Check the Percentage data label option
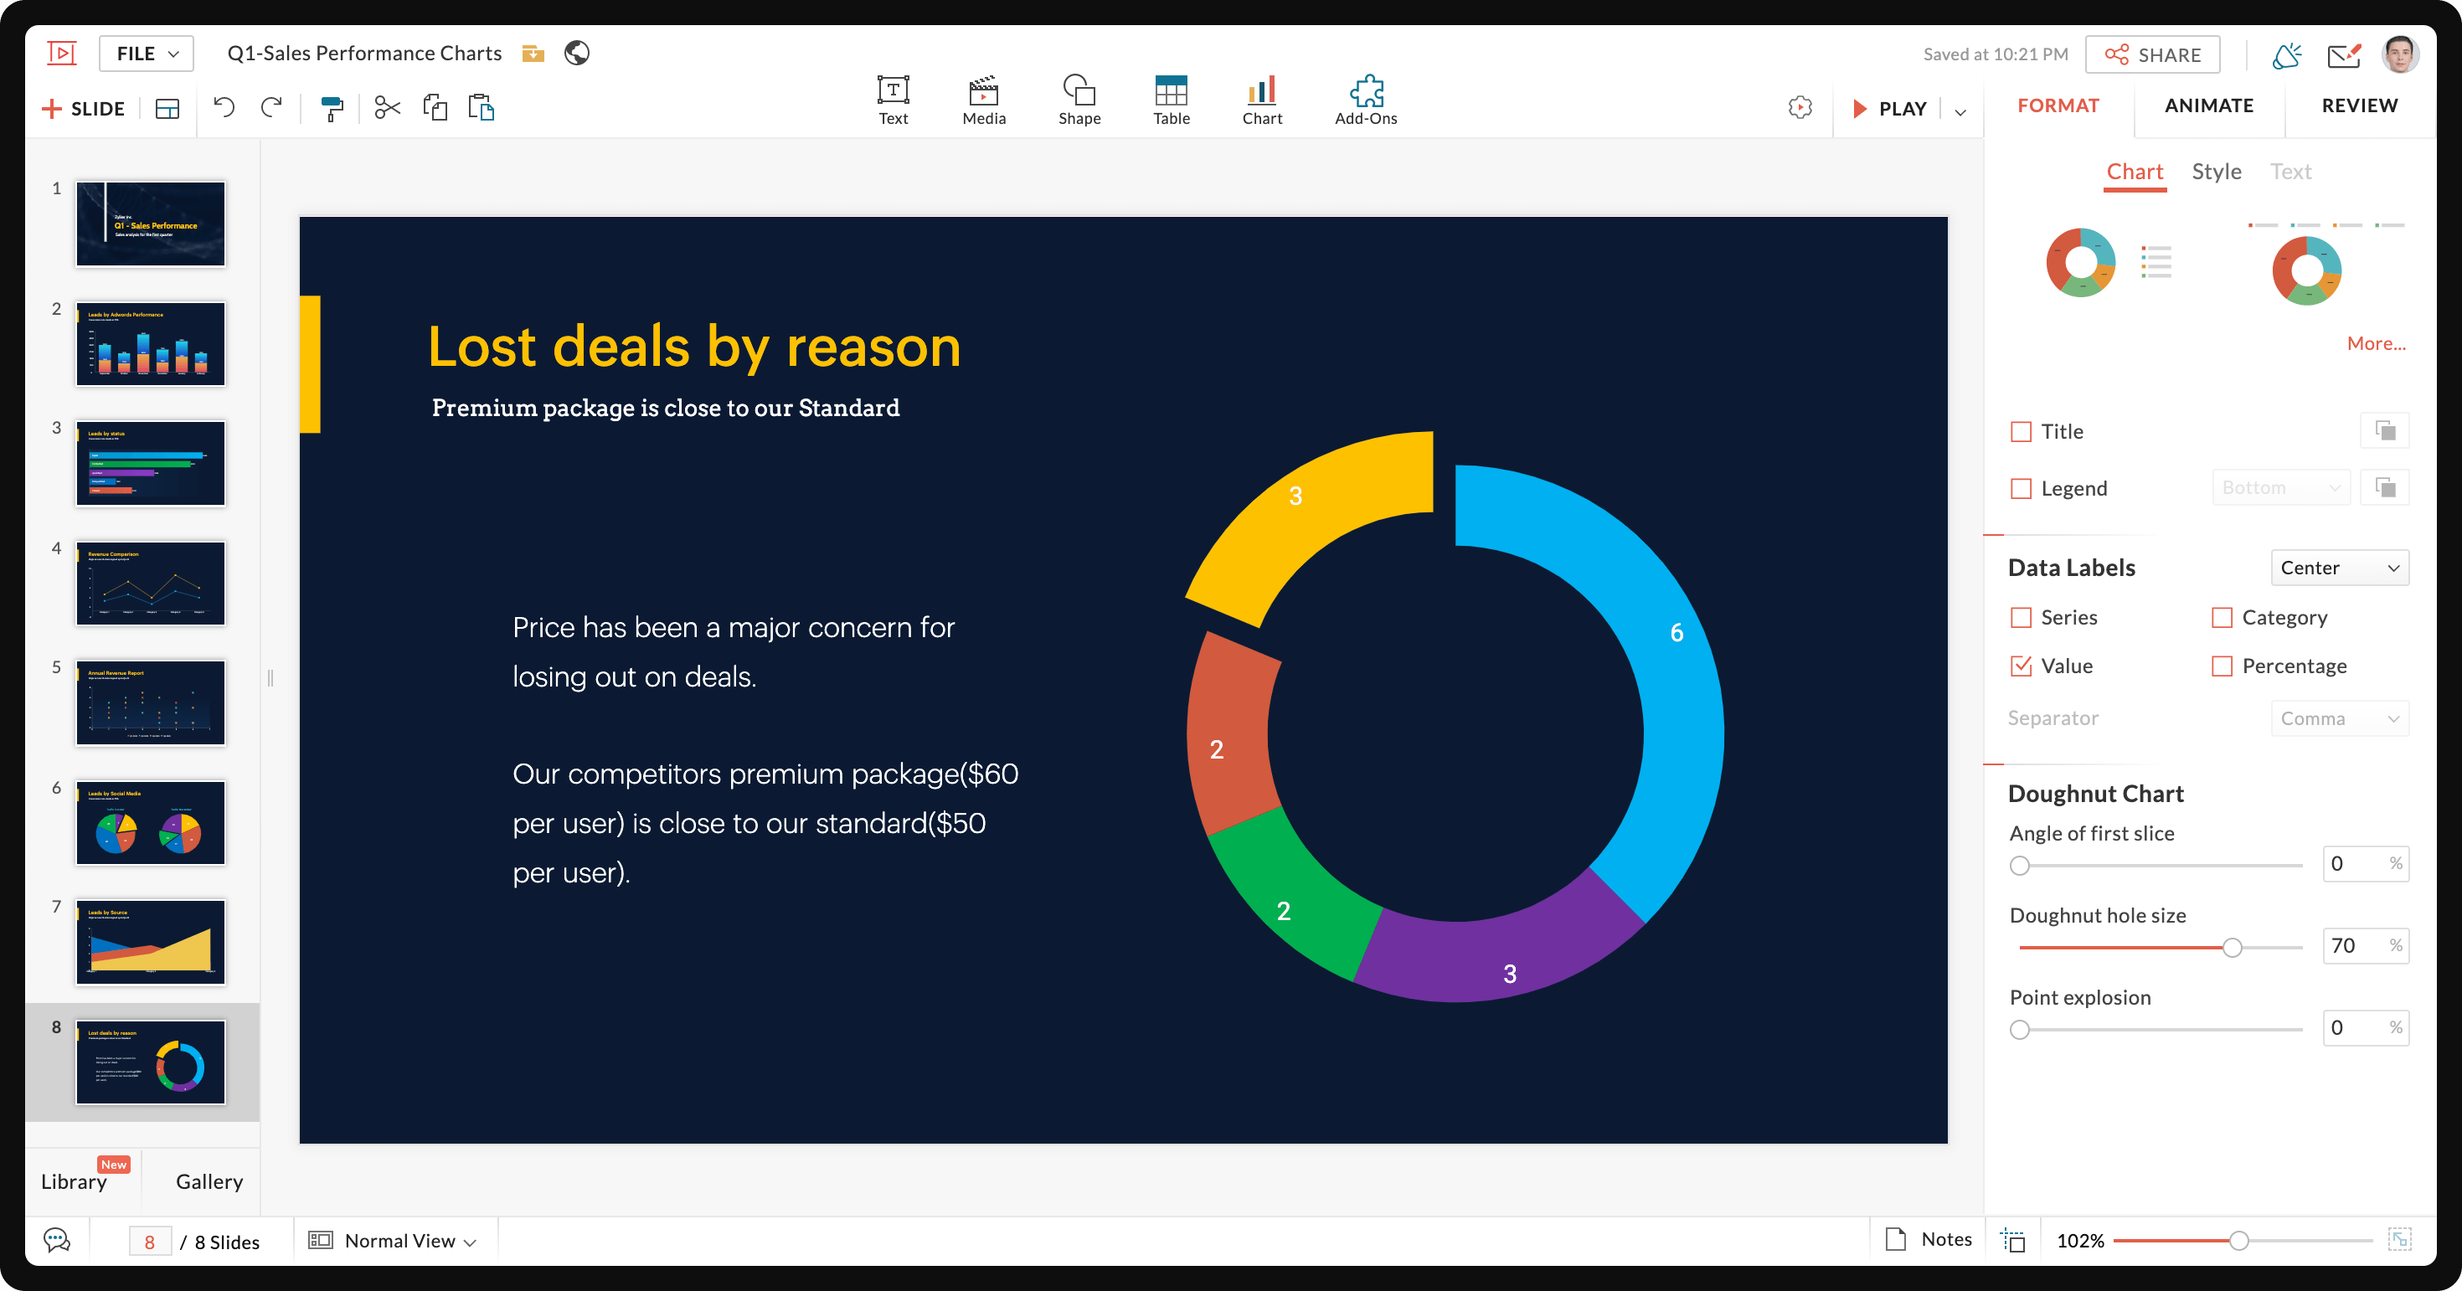The height and width of the screenshot is (1291, 2462). click(2222, 666)
